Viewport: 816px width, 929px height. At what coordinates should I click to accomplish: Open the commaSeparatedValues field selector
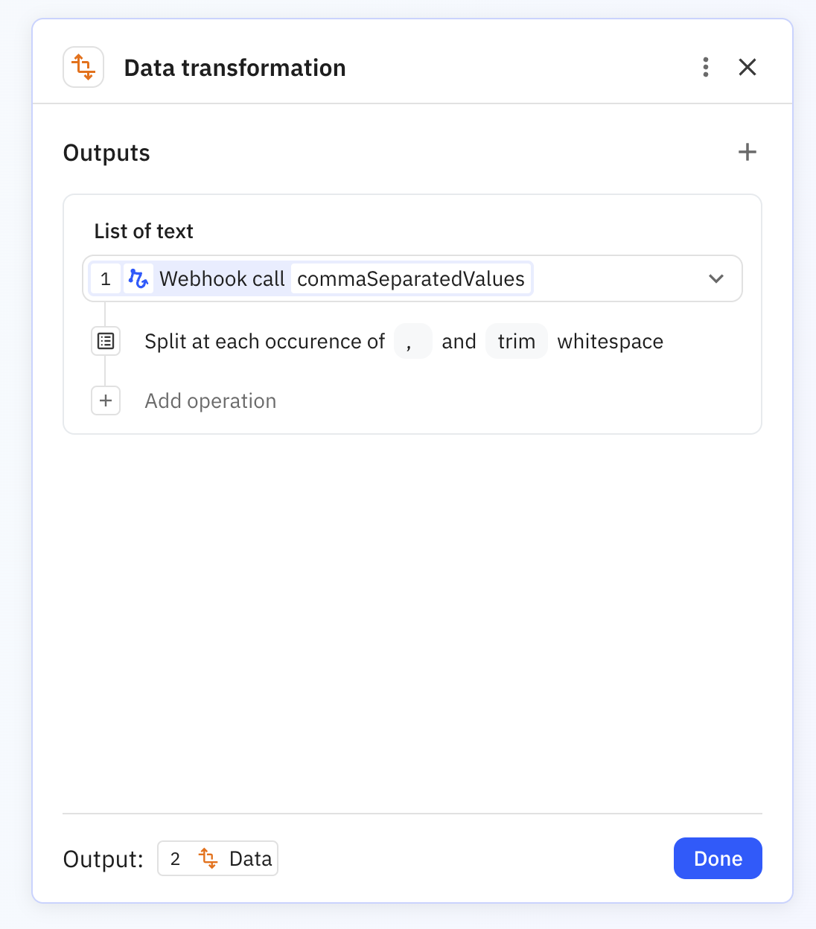(410, 278)
